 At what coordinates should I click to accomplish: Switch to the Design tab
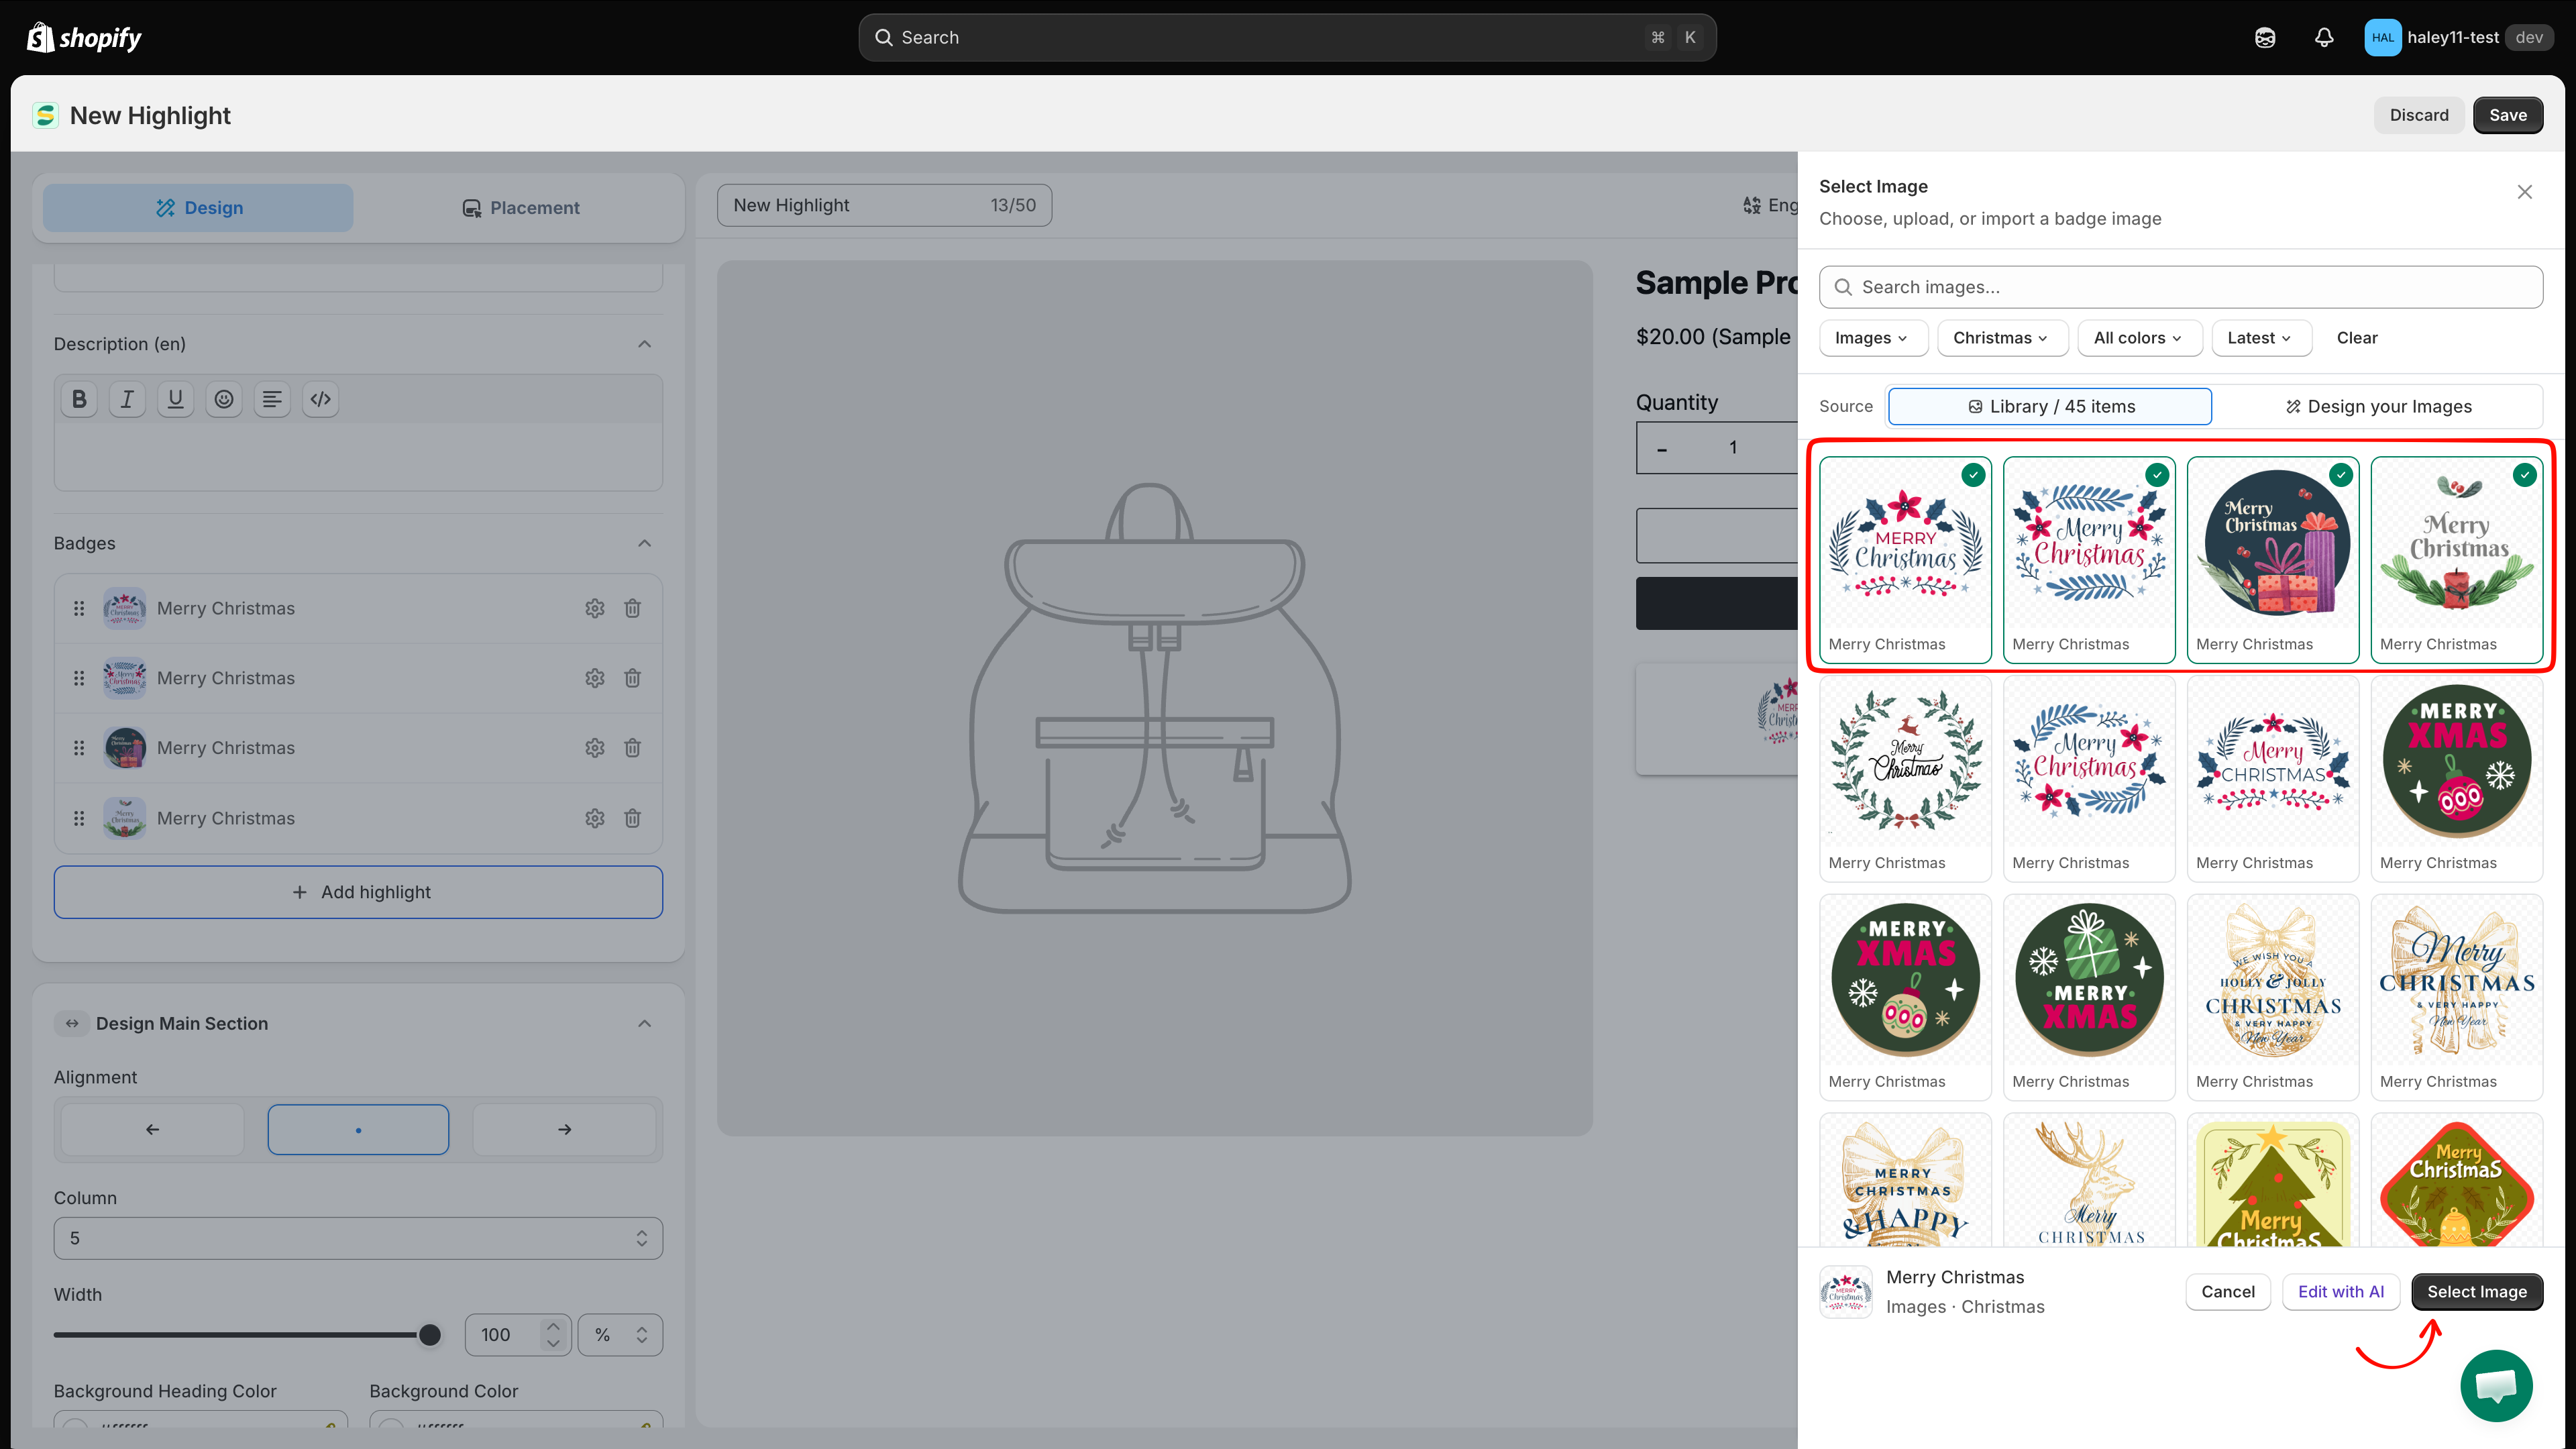[x=198, y=208]
